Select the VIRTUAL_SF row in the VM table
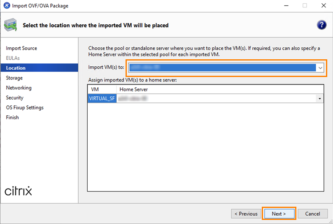Viewport: 333px width, 224px height. point(102,98)
